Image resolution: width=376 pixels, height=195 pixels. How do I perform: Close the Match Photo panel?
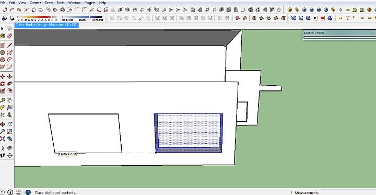pos(373,33)
